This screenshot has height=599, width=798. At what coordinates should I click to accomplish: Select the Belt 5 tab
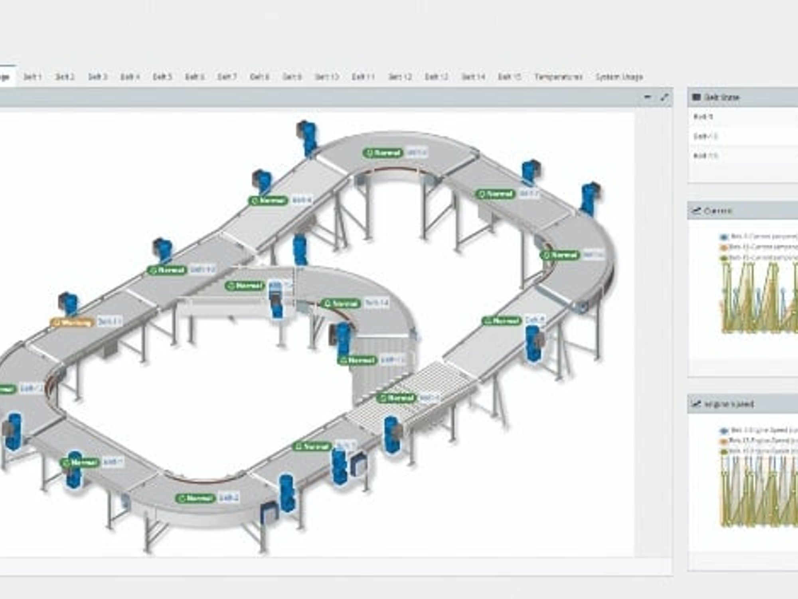pyautogui.click(x=162, y=76)
